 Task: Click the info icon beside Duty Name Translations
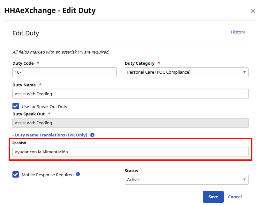[92, 135]
